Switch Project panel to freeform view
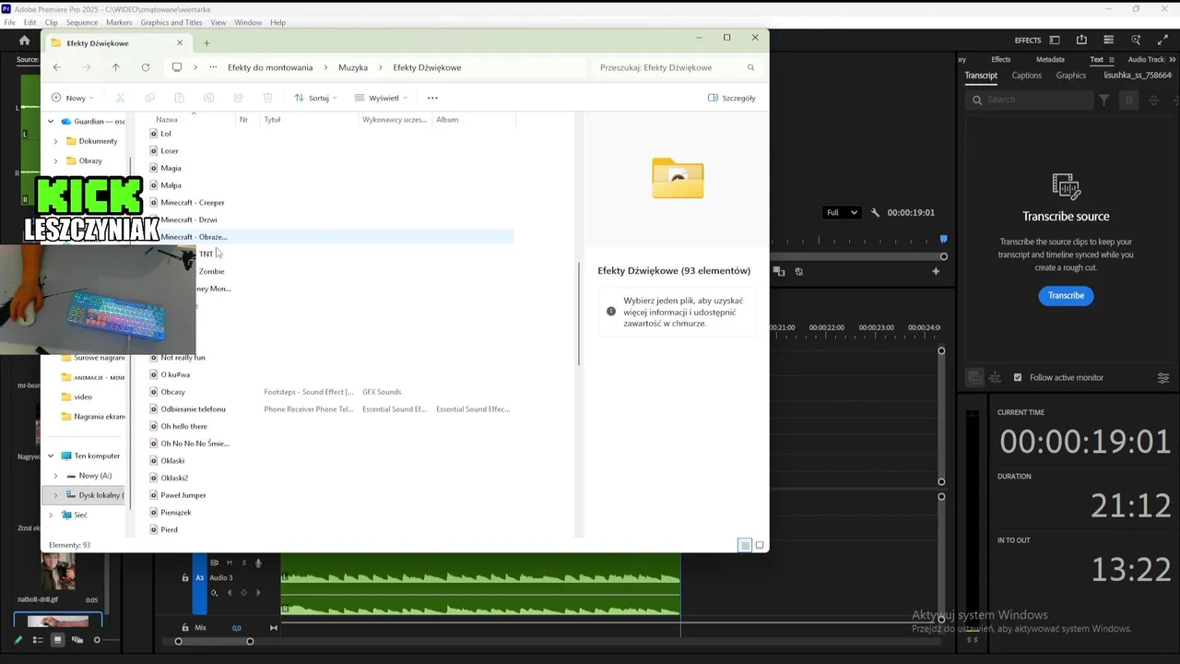The height and width of the screenshot is (664, 1180). click(x=77, y=640)
